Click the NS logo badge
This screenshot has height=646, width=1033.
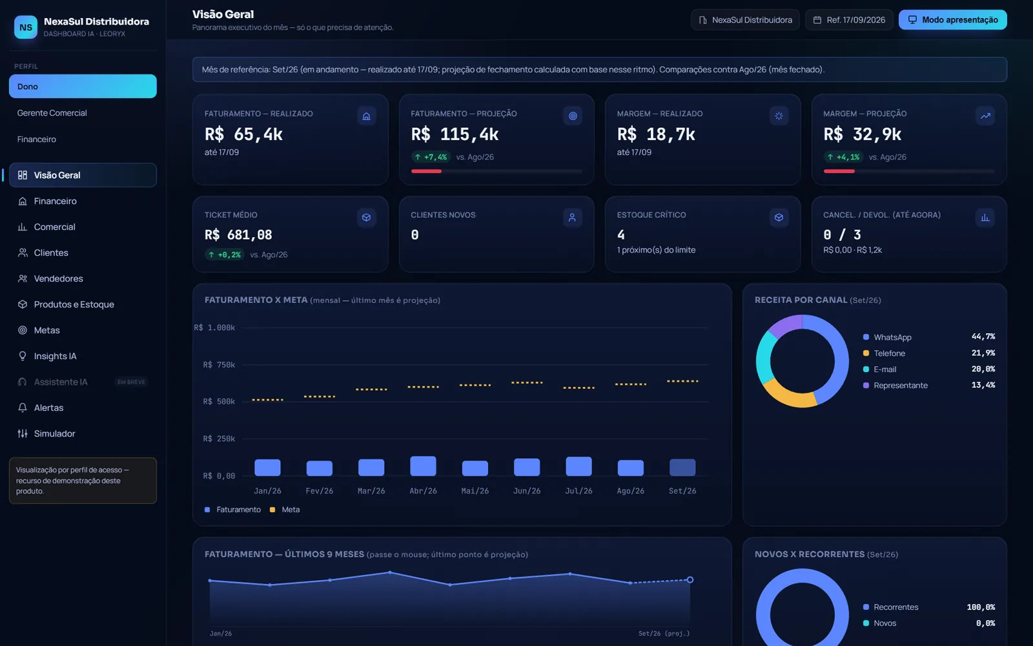tap(26, 27)
